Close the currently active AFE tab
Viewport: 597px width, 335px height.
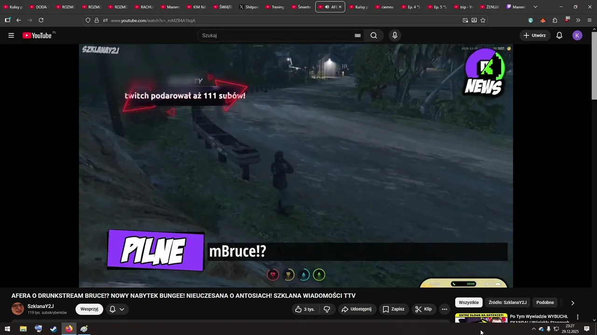click(x=340, y=7)
